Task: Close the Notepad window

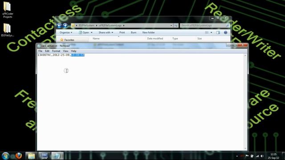Action: coord(243,45)
